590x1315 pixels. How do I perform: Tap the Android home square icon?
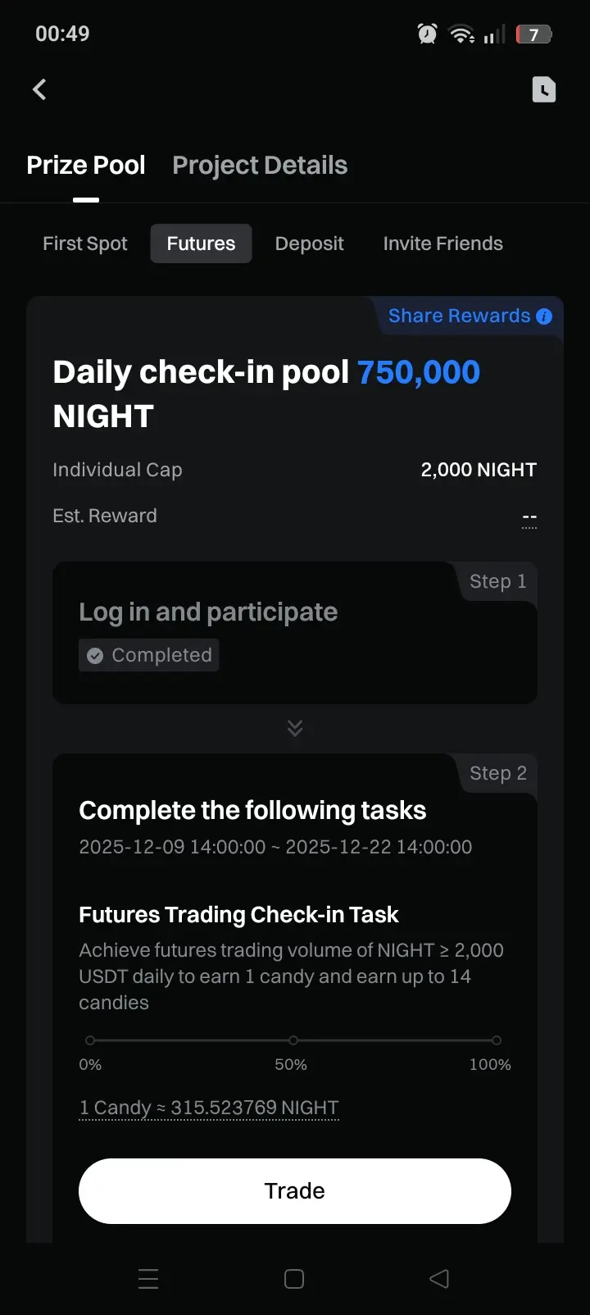pyautogui.click(x=294, y=1279)
